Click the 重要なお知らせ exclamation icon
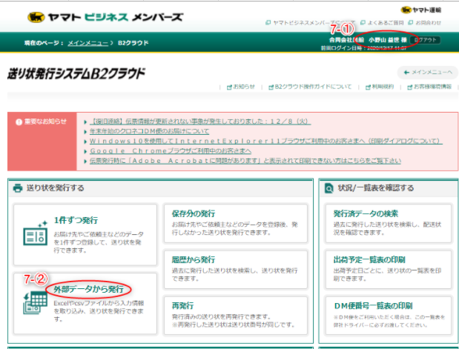This screenshot has height=349, width=459. pos(19,122)
